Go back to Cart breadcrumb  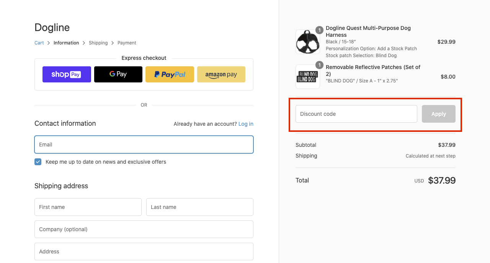(x=39, y=43)
